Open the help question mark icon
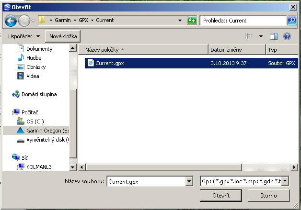This screenshot has height=210, width=301. (287, 36)
